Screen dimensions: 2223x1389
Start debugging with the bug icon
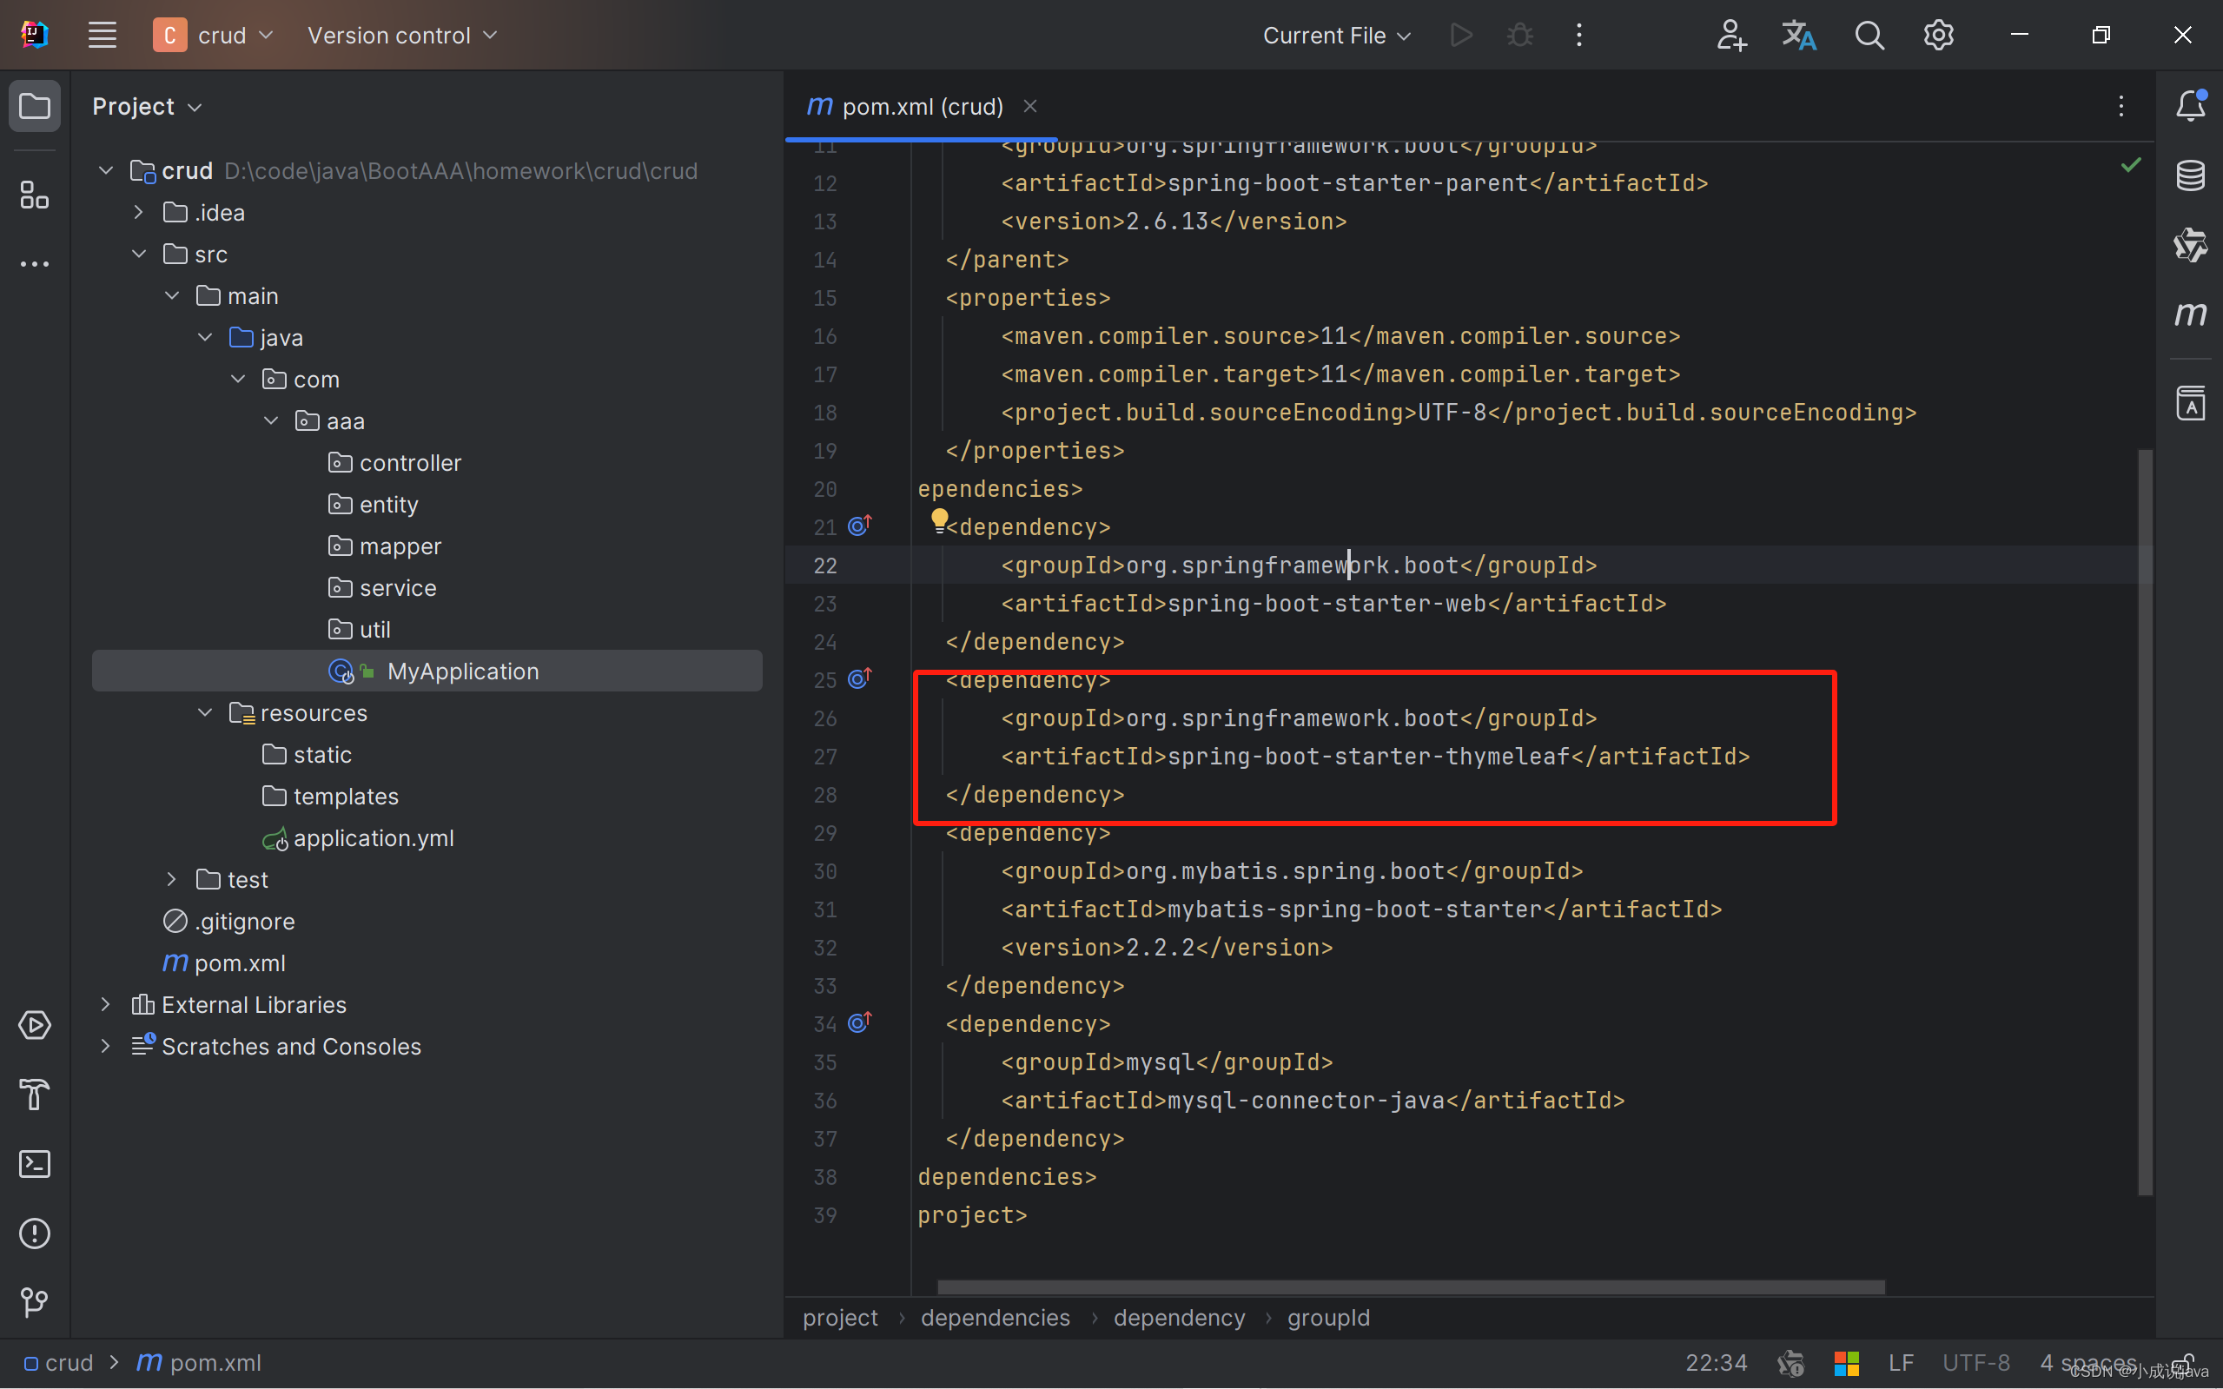pos(1518,35)
